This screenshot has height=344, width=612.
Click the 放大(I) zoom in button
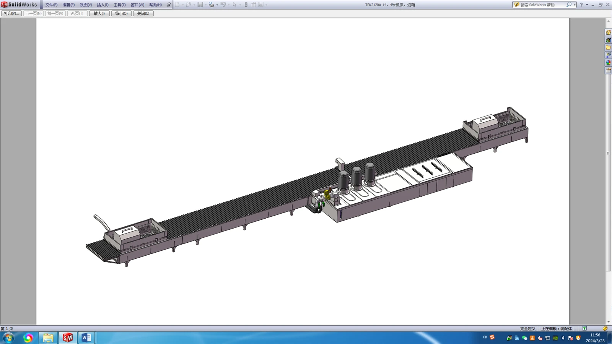[x=99, y=13]
